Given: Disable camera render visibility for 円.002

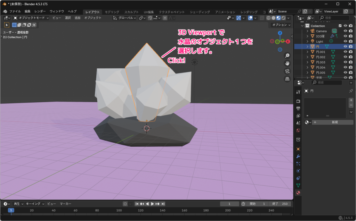Looking at the screenshot, I should pos(350,57).
